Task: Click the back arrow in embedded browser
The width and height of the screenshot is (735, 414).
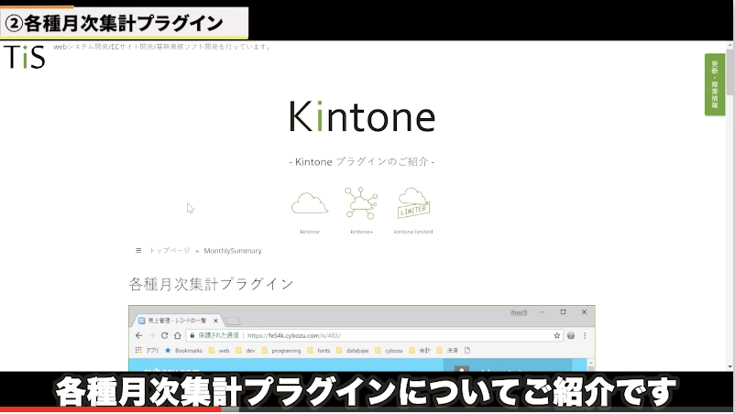Action: (x=138, y=336)
